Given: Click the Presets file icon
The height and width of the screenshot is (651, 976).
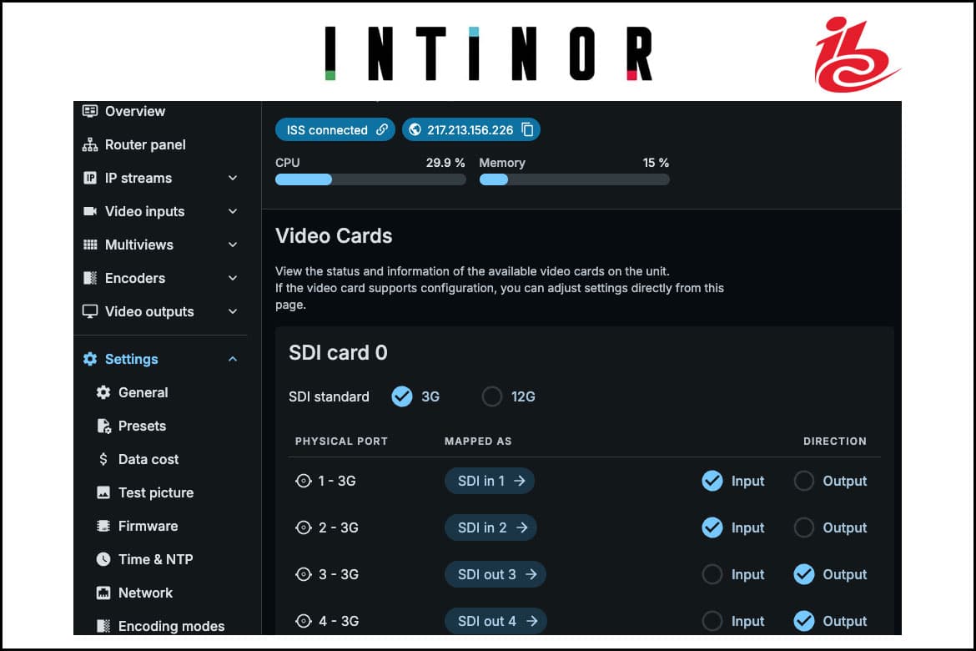Looking at the screenshot, I should [103, 426].
